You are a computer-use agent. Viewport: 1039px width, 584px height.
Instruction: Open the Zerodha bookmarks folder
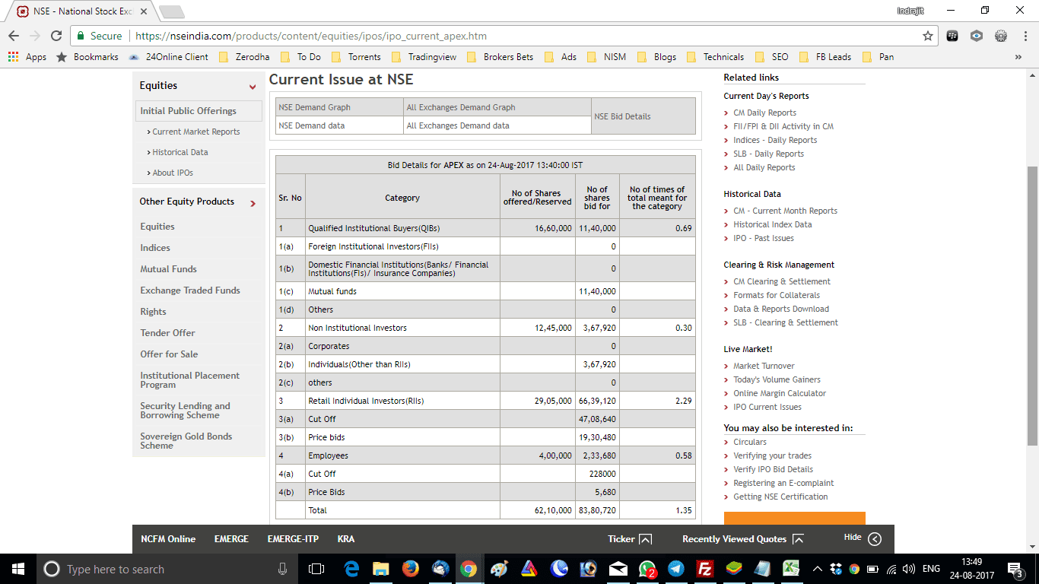243,57
